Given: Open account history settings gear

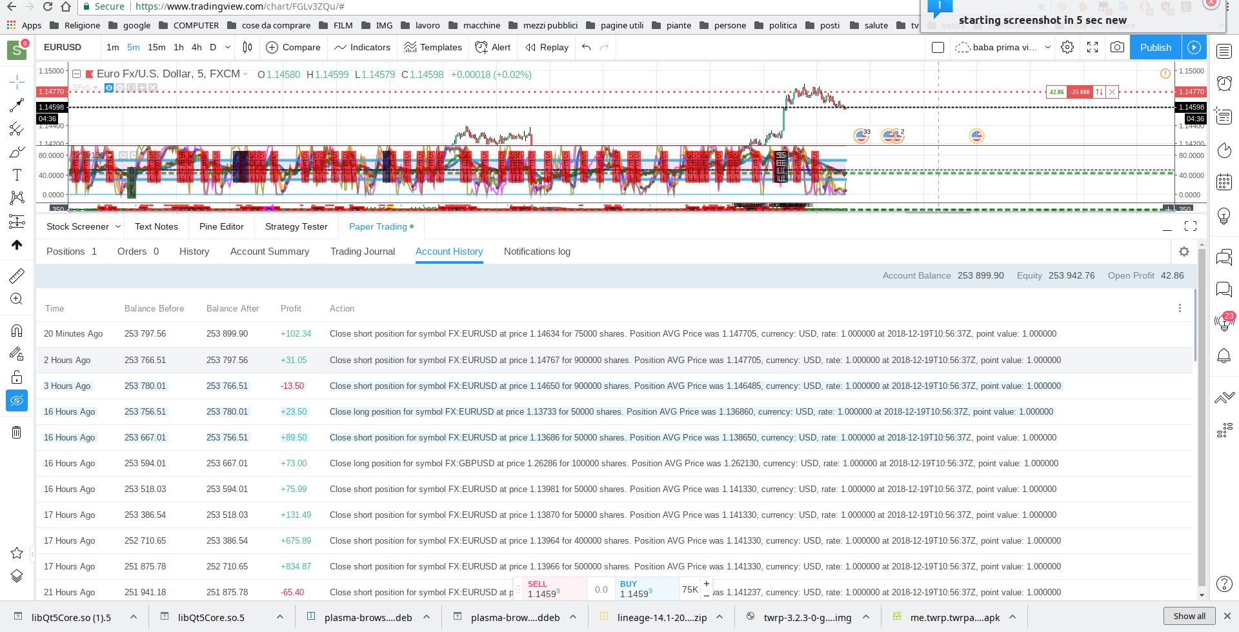Looking at the screenshot, I should point(1184,252).
